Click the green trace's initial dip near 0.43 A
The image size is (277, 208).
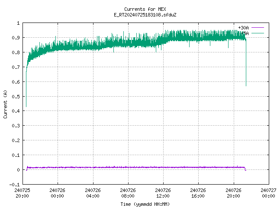(x=26, y=106)
